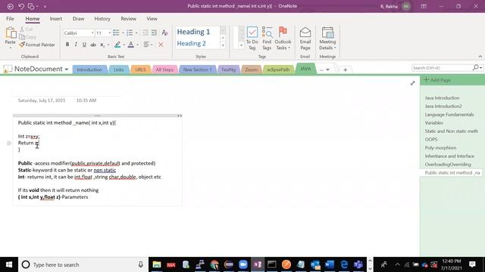
Task: Open Windows notification center icon
Action: pos(472,264)
